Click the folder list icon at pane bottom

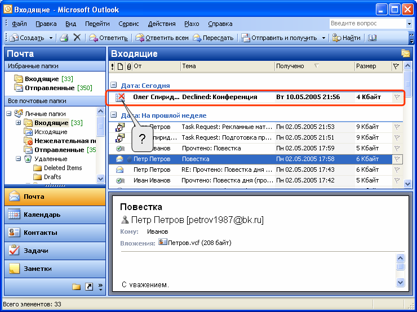point(76,287)
